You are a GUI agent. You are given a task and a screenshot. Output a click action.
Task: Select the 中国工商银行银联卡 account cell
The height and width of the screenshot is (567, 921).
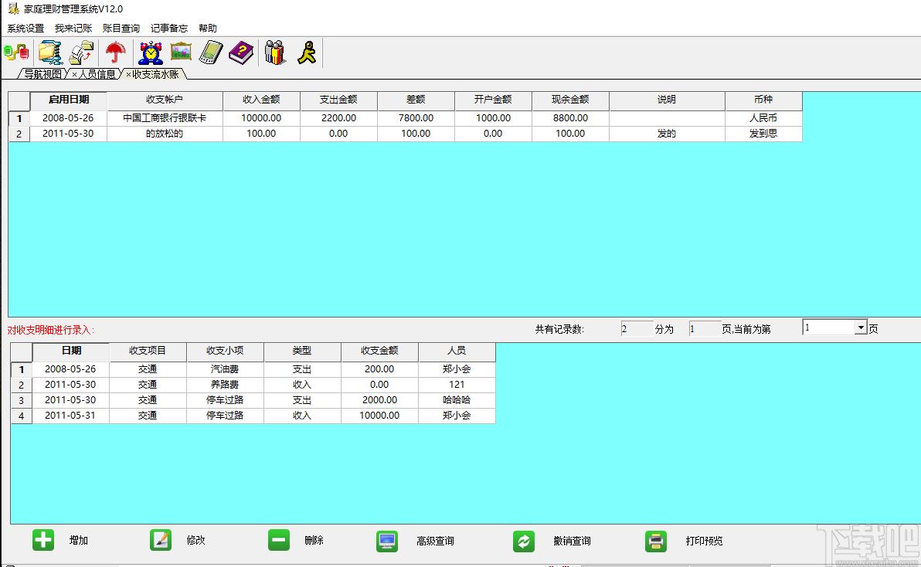165,118
